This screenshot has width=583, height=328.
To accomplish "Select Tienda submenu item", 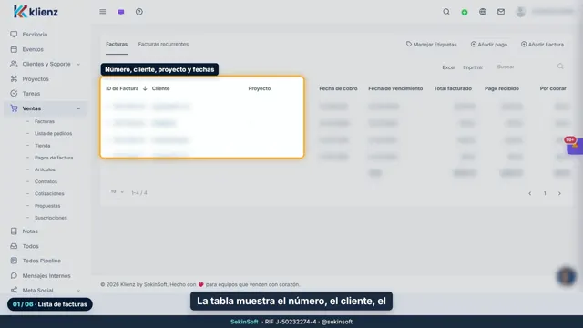I will [43, 146].
